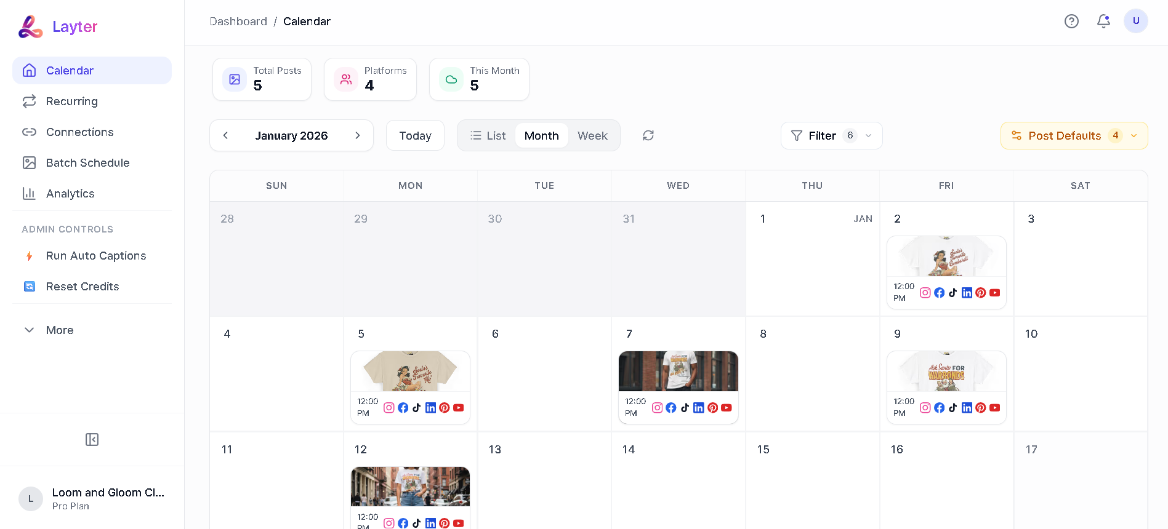Screen dimensions: 1168x529
Task: Open Analytics in the sidebar
Action: (92, 194)
